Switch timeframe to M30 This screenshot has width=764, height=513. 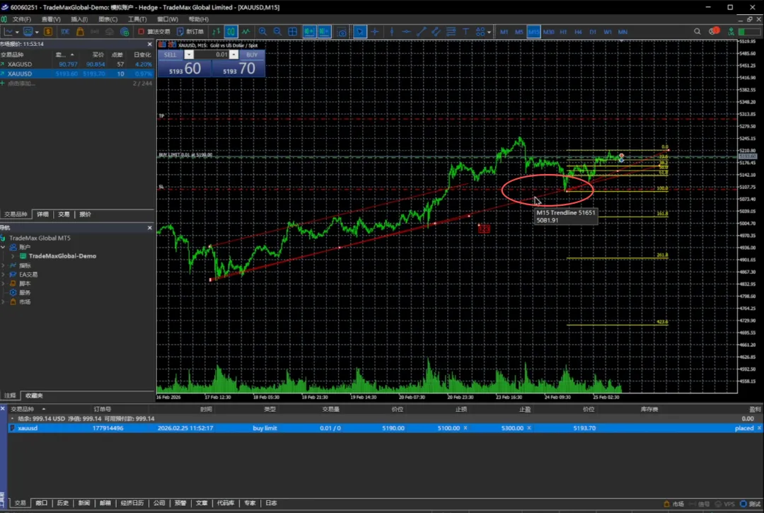(548, 32)
